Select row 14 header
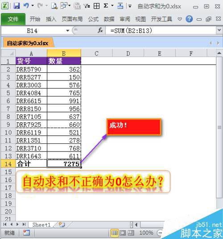Viewport: 223px width, 239px height. point(8,164)
